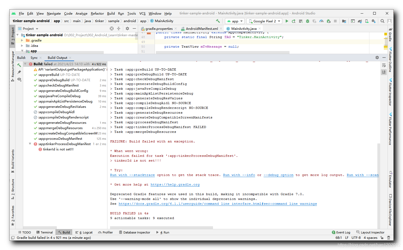Open Project panel settings gear
The width and height of the screenshot is (403, 250).
[x=127, y=28]
